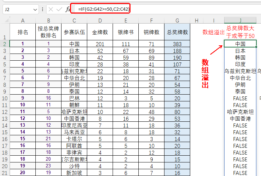Select cell F4 with value 89

(x=151, y=57)
